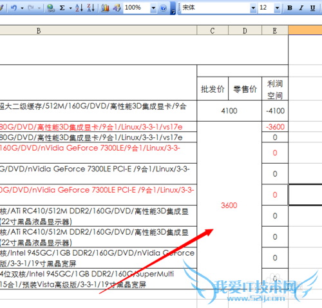Click the red row with GeForce 7300LE PCI-E
Screen dimensions: 322x308
(98, 195)
